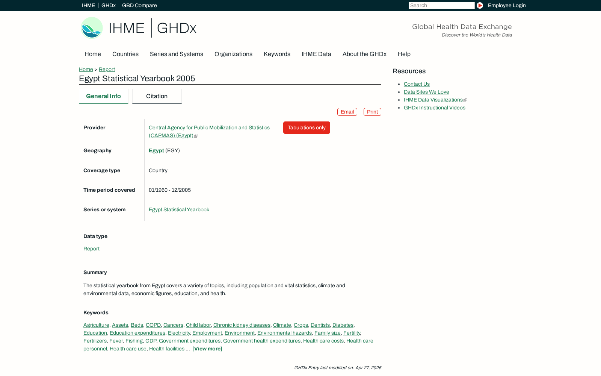
Task: Open the Employee Login link
Action: pos(507,5)
